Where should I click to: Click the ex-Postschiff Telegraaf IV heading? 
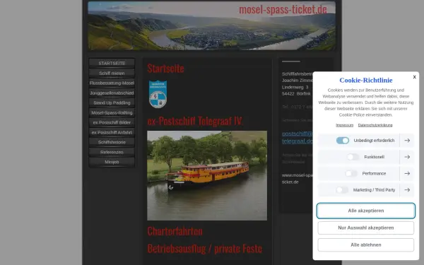point(195,121)
